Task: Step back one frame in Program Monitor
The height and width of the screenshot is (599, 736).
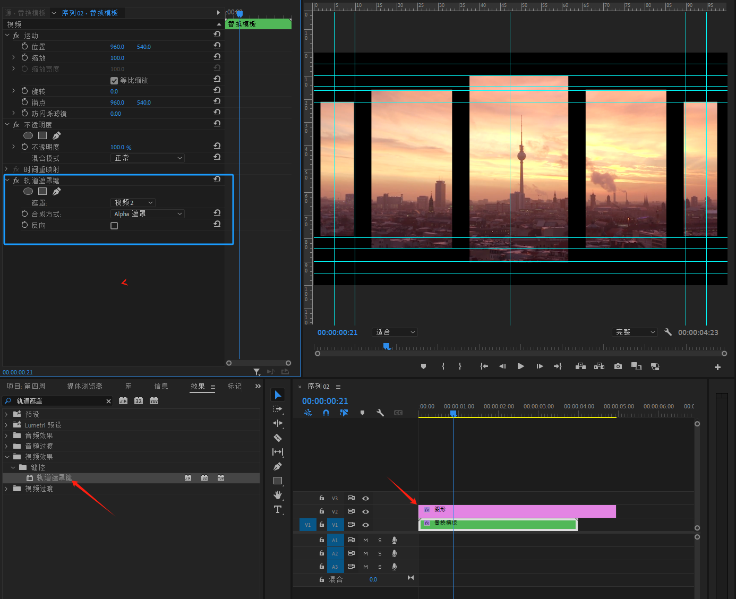Action: point(502,366)
